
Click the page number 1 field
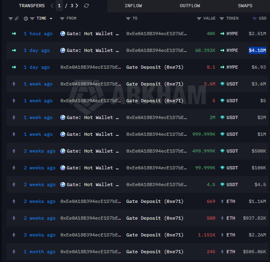(59, 6)
